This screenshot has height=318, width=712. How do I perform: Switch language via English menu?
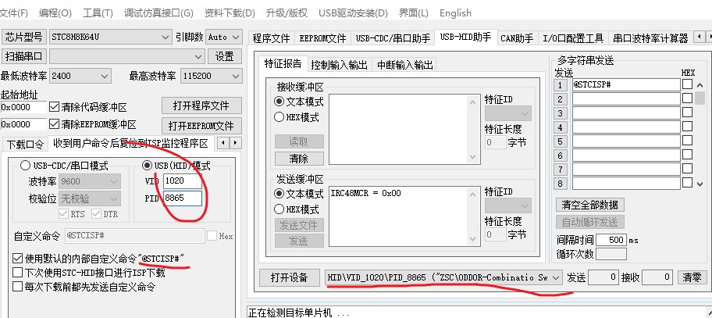click(x=455, y=13)
